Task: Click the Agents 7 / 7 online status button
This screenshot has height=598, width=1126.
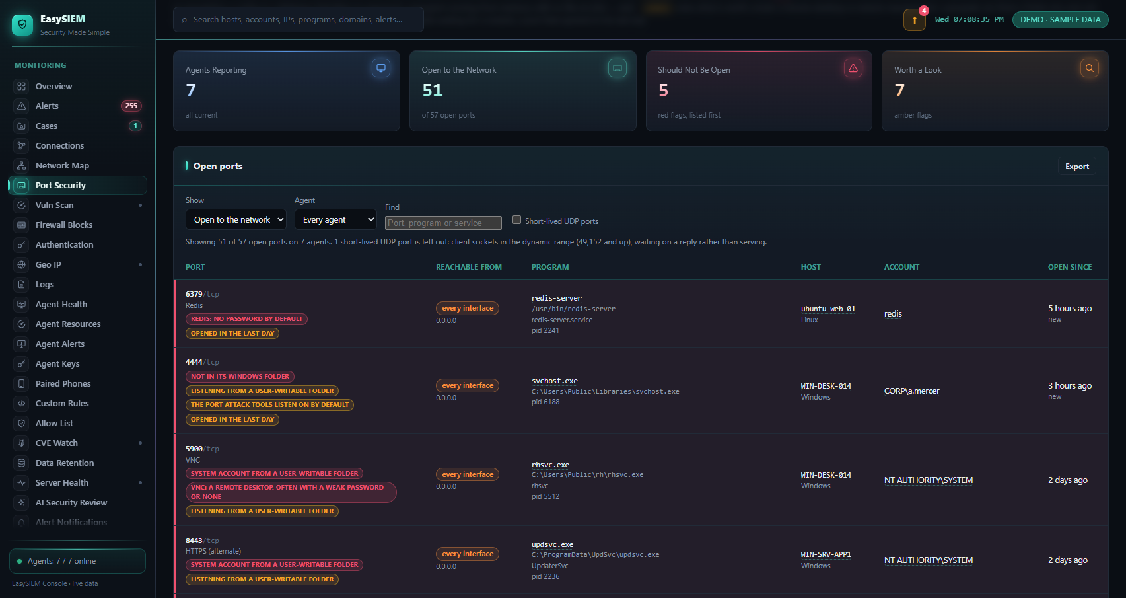Action: 77,561
